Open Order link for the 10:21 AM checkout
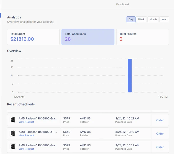Image resolution: width=174 pixels, height=154 pixels. 160,120
